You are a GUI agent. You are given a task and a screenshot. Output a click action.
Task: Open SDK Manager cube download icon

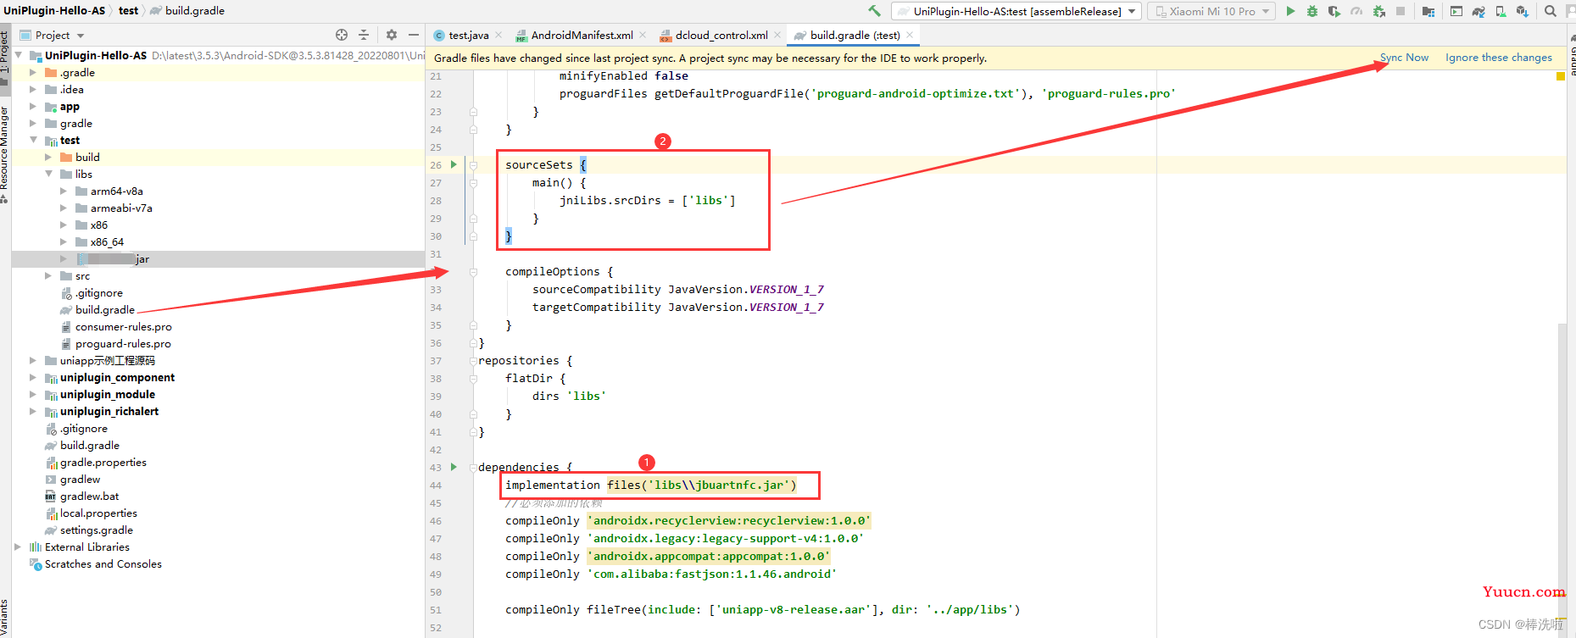point(1523,11)
